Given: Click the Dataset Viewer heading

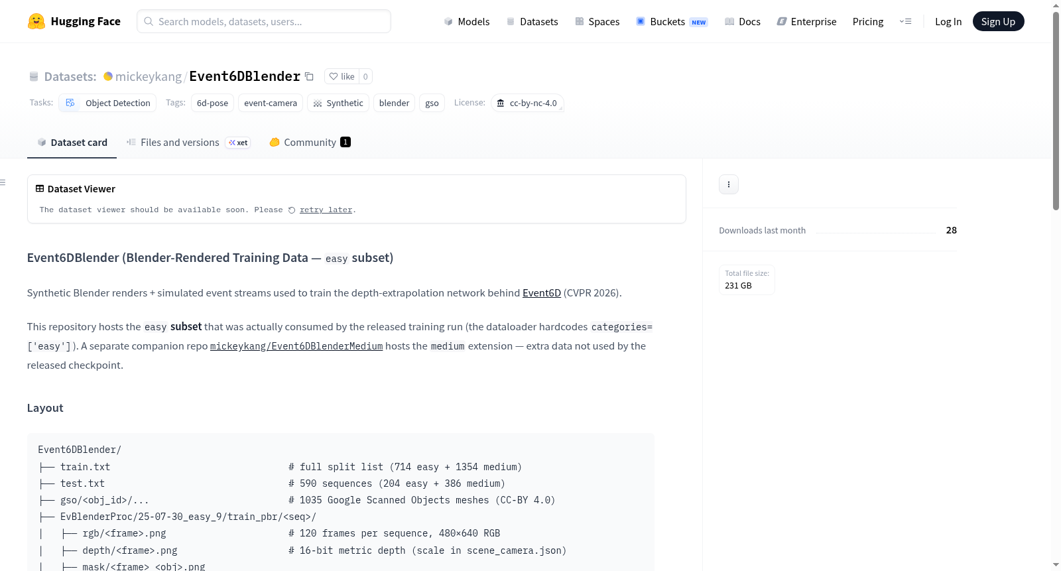Looking at the screenshot, I should pyautogui.click(x=82, y=189).
